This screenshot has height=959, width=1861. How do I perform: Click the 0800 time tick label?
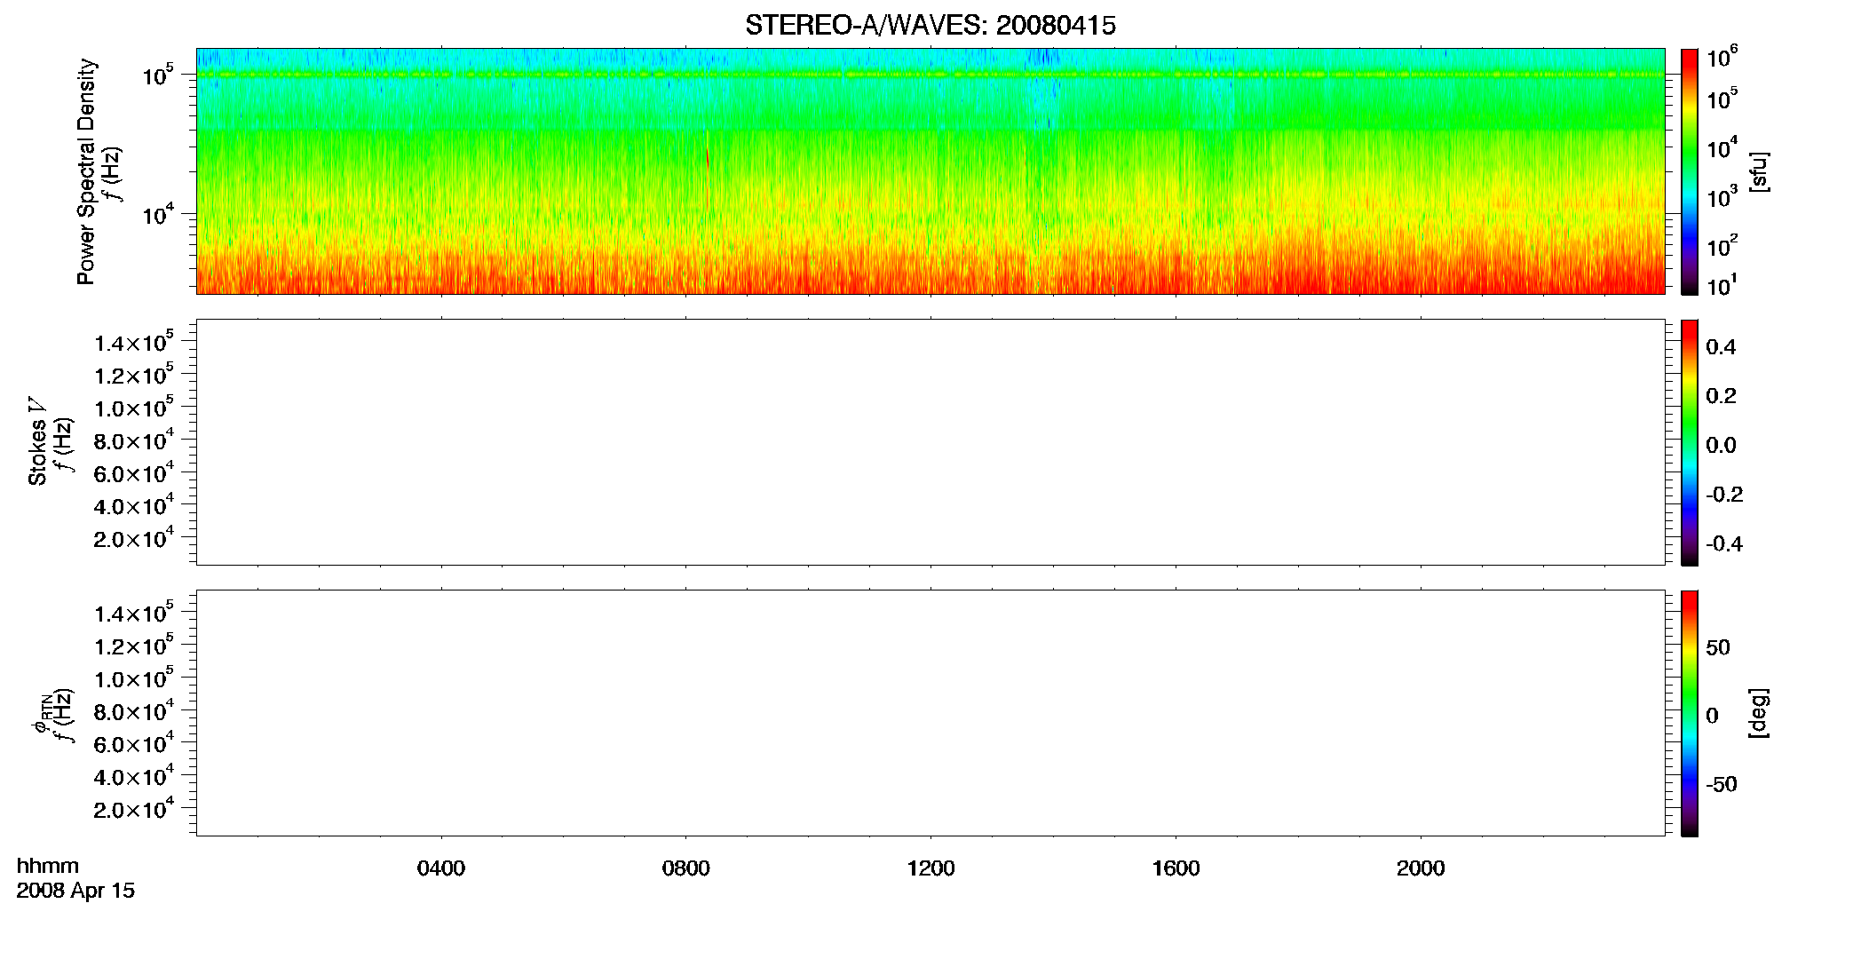coord(685,868)
